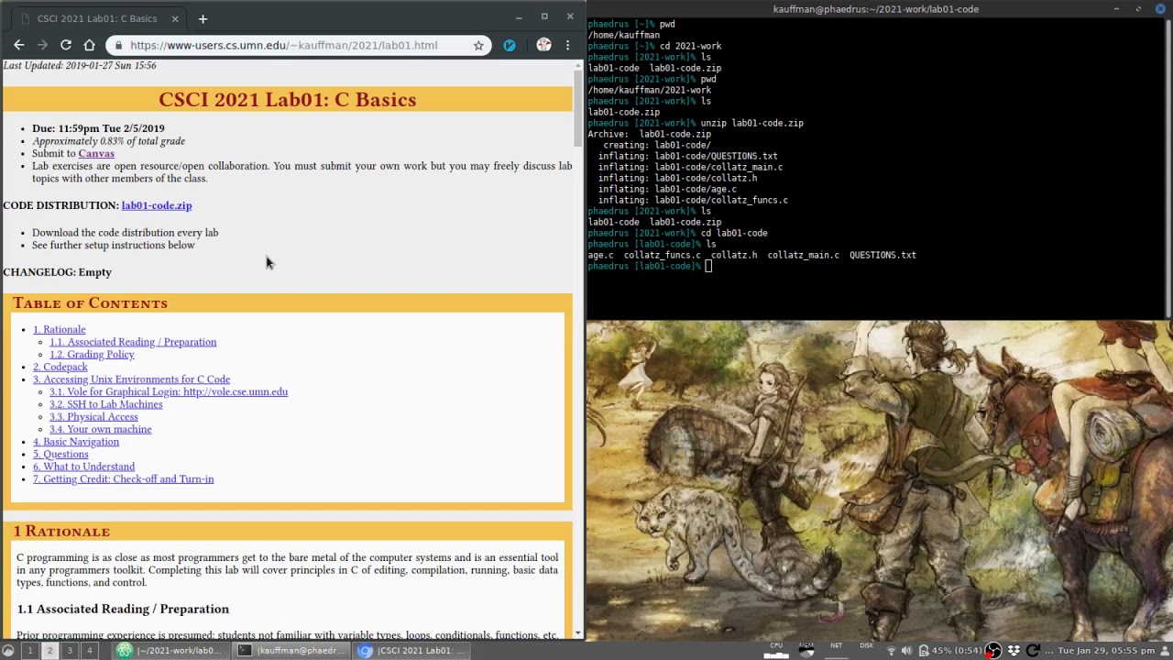Check the battery 45% tray indicator
Image resolution: width=1173 pixels, height=660 pixels.
950,651
